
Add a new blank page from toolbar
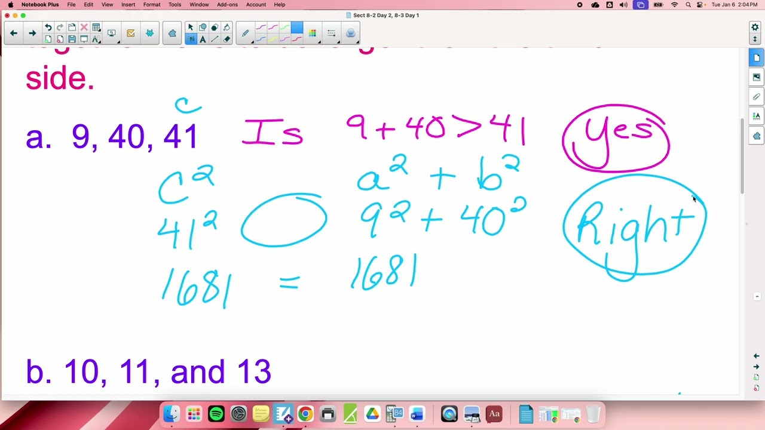click(48, 39)
